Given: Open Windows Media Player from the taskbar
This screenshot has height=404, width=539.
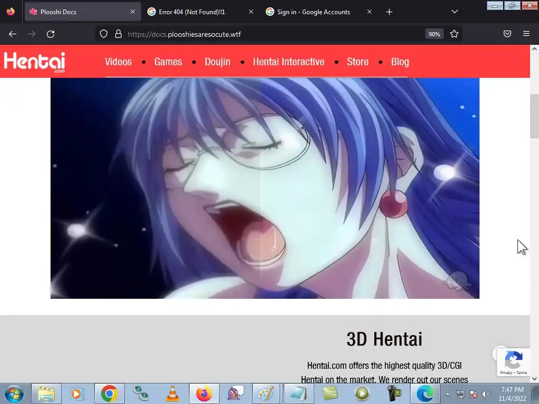Looking at the screenshot, I should [78, 393].
